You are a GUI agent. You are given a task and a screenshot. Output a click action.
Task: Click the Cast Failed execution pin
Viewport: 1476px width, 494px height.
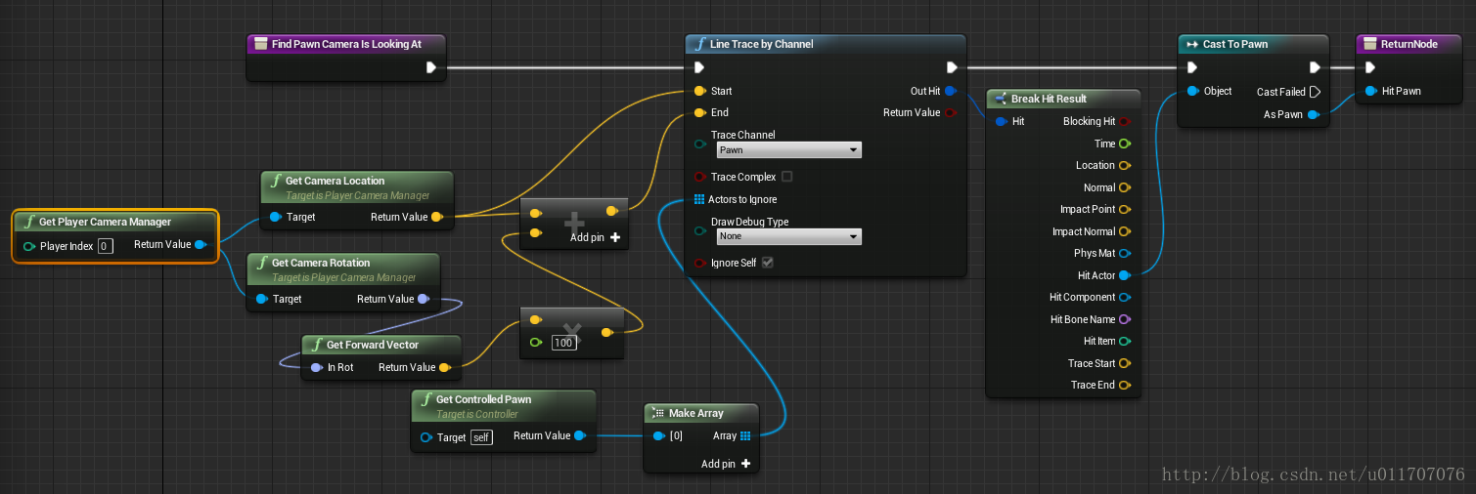coord(1315,92)
